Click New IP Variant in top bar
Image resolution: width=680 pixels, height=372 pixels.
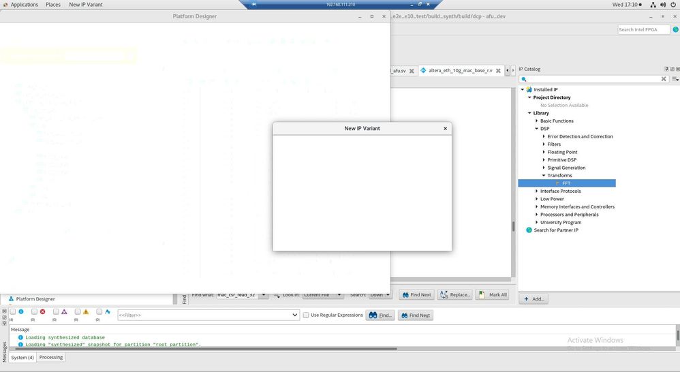pos(86,5)
